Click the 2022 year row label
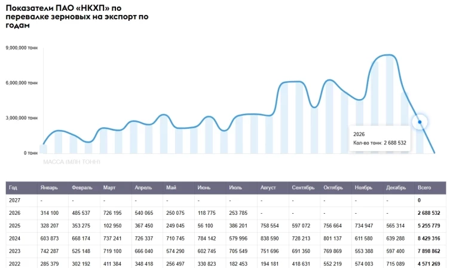 coord(14,264)
